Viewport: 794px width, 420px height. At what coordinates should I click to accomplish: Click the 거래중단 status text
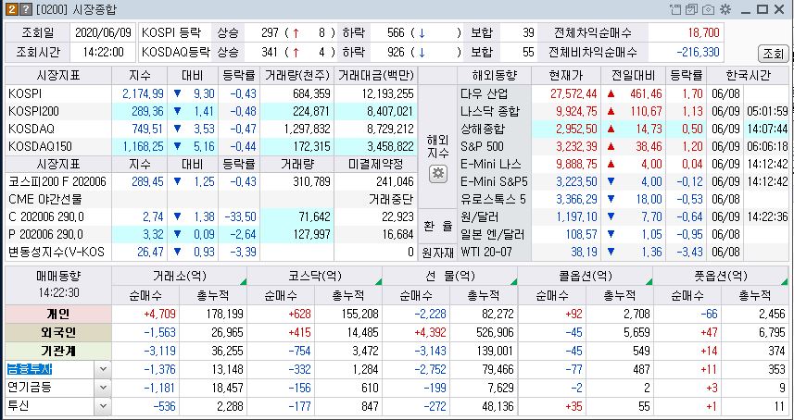coord(391,199)
